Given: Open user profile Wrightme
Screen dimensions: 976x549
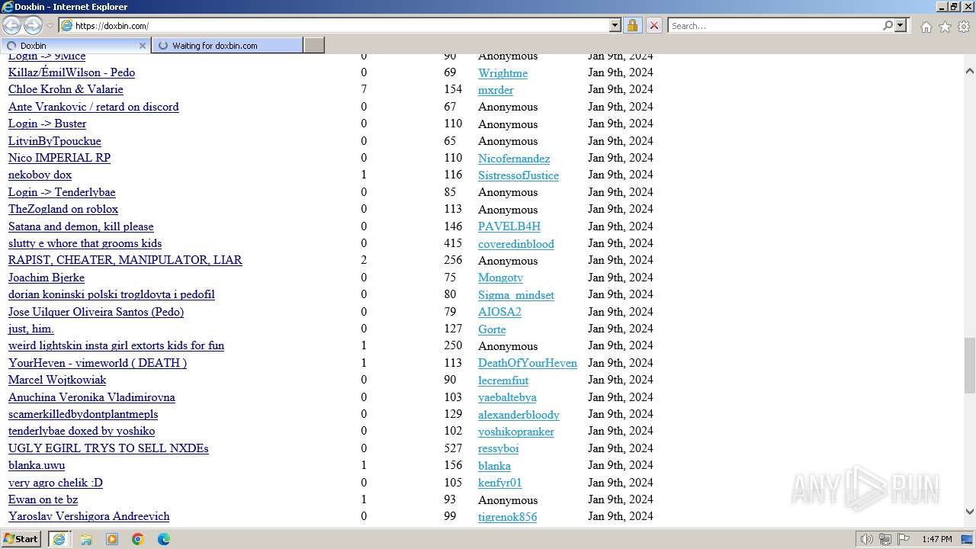Looking at the screenshot, I should (502, 73).
